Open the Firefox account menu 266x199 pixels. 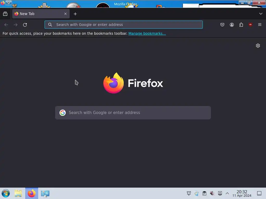232,25
